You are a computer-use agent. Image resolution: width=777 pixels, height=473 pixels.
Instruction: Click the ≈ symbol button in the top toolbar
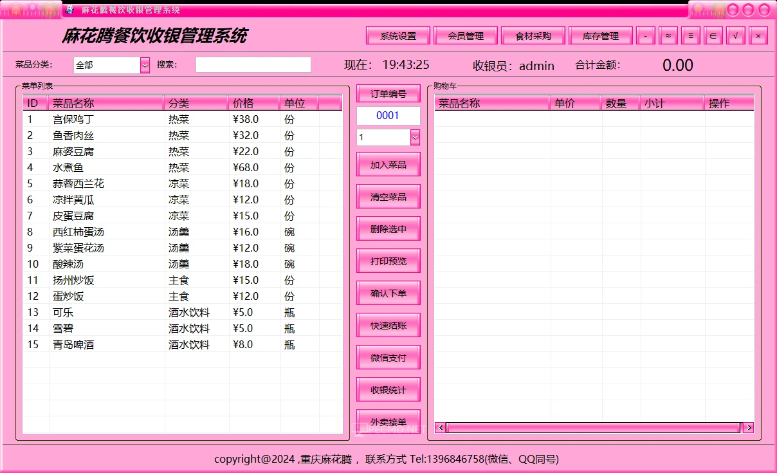(668, 35)
